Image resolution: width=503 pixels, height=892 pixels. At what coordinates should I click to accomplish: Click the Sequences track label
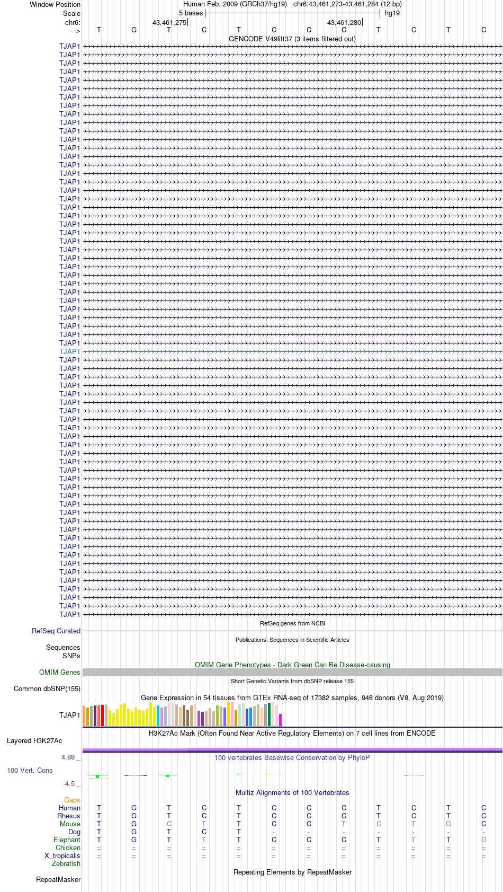63,647
